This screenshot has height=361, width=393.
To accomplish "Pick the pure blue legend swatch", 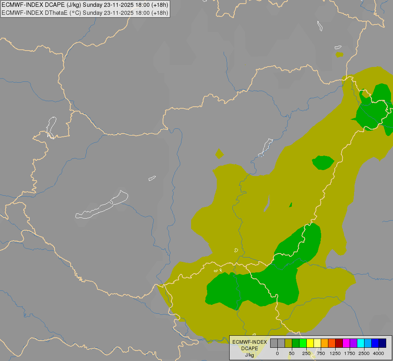I will [x=375, y=343].
